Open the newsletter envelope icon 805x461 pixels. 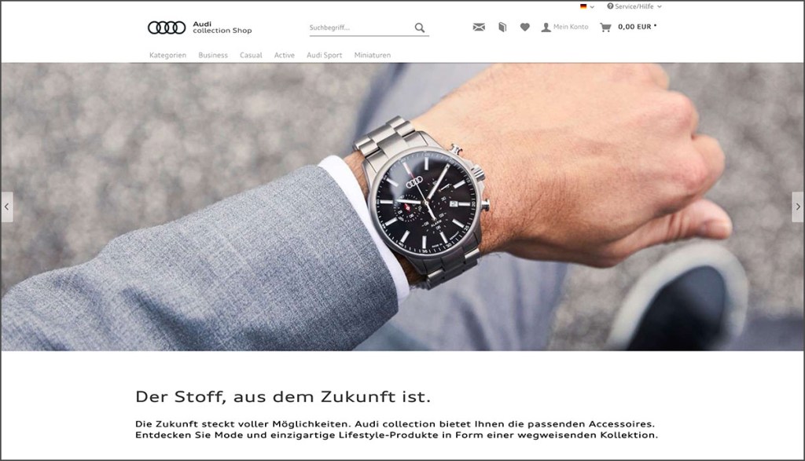click(x=479, y=27)
